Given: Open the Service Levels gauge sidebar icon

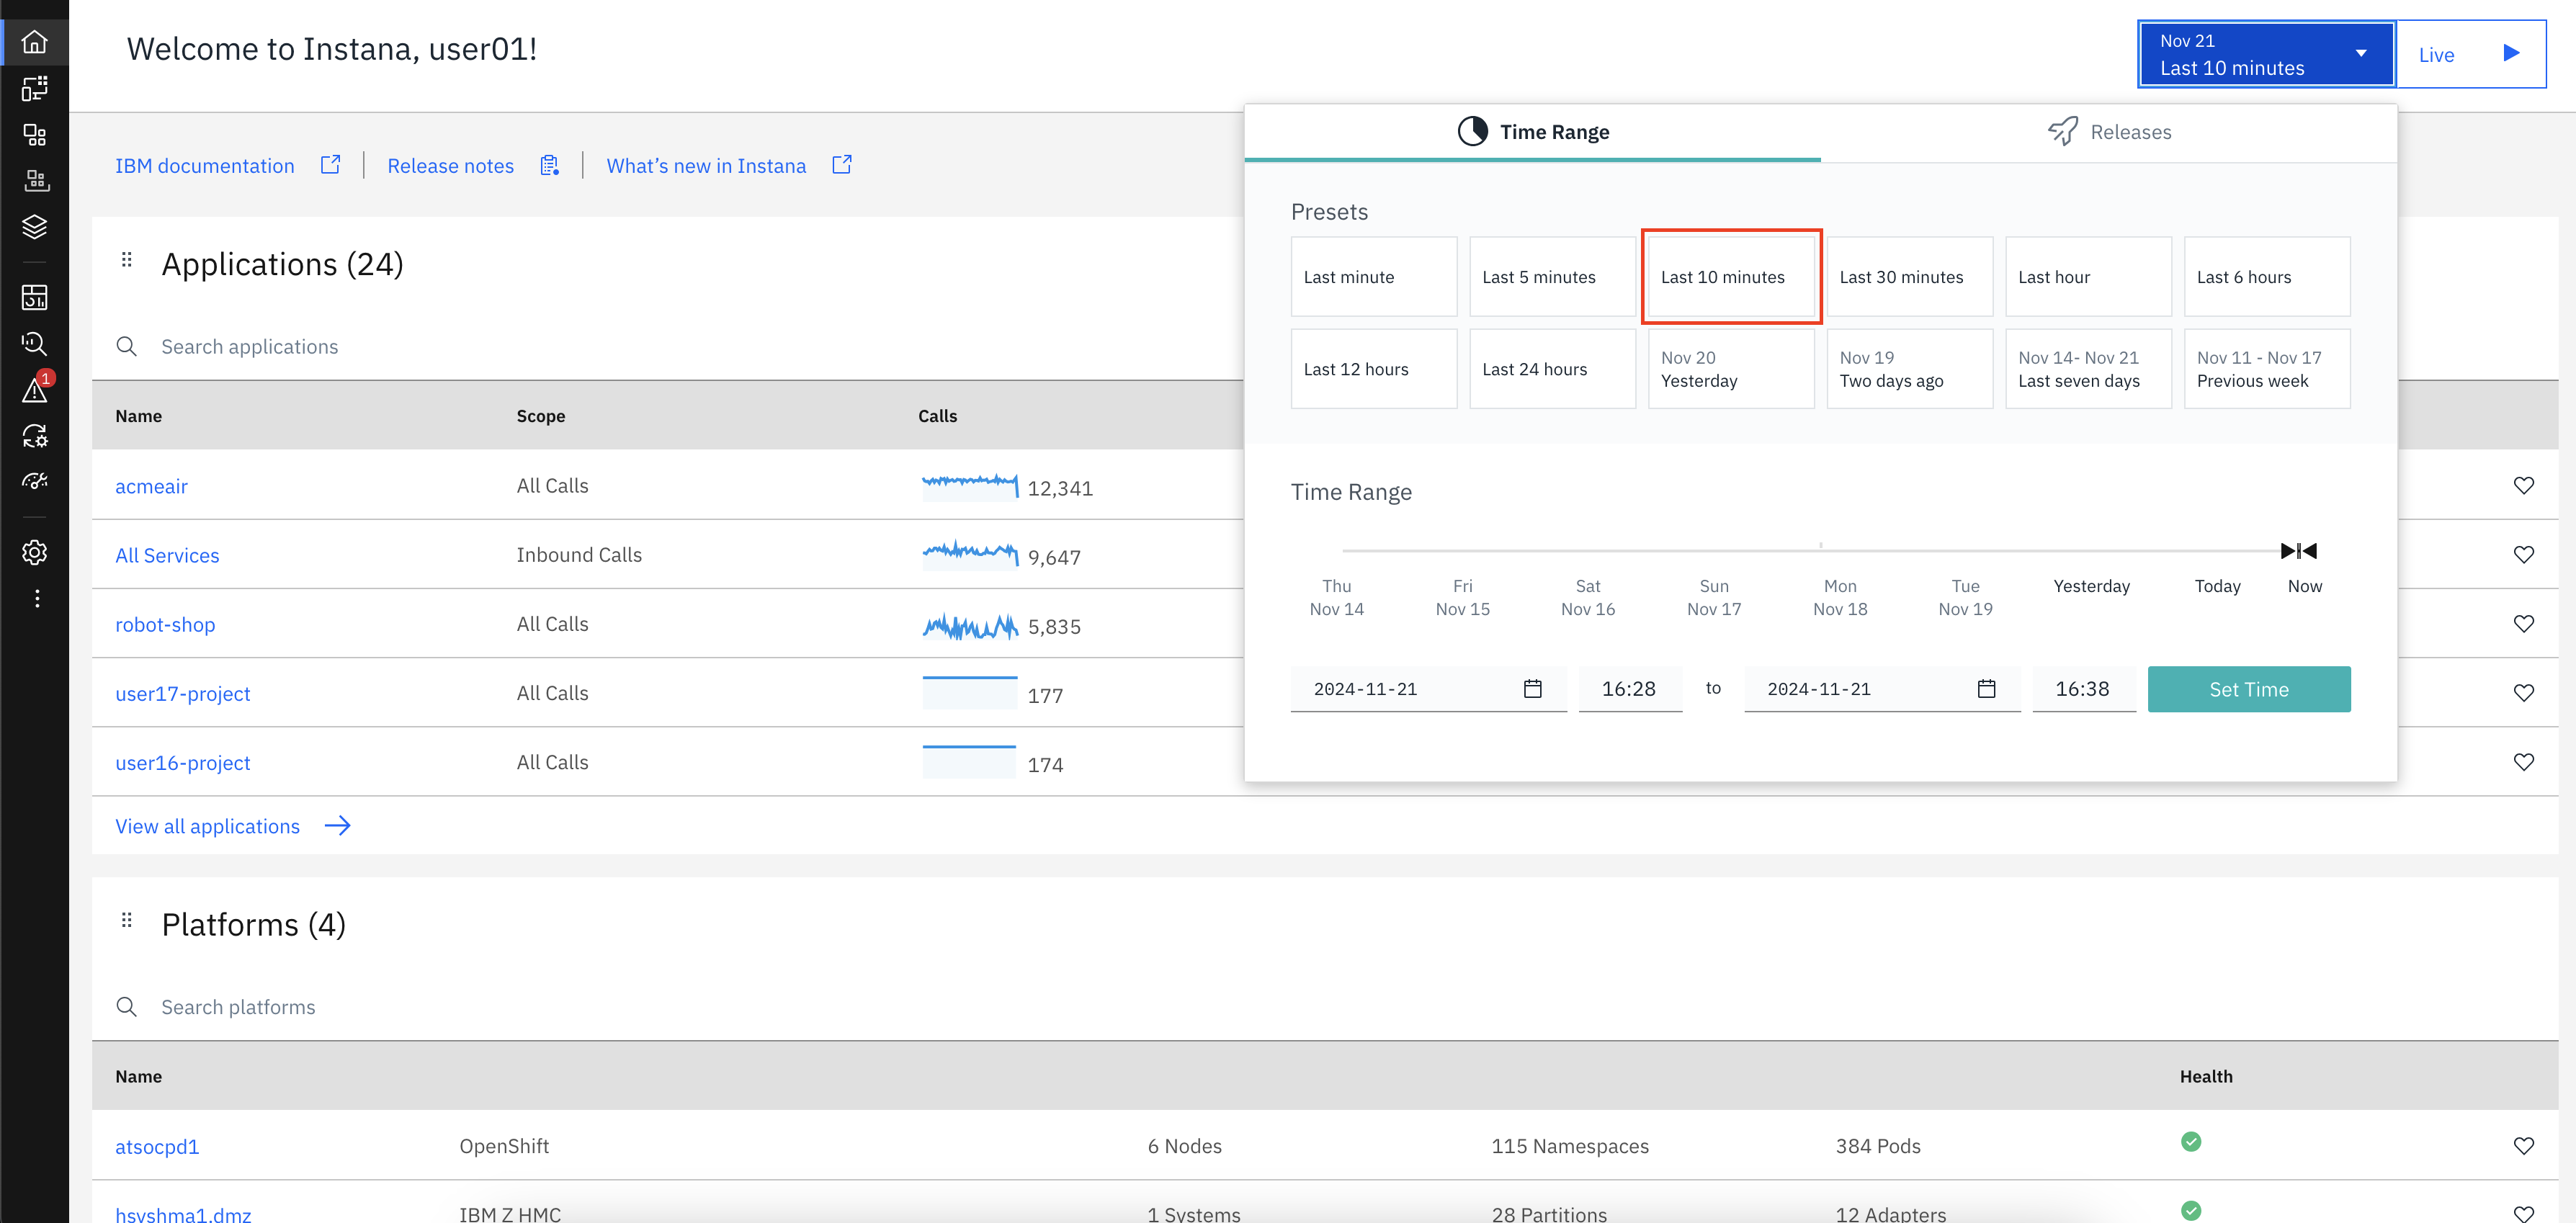Looking at the screenshot, I should 35,482.
